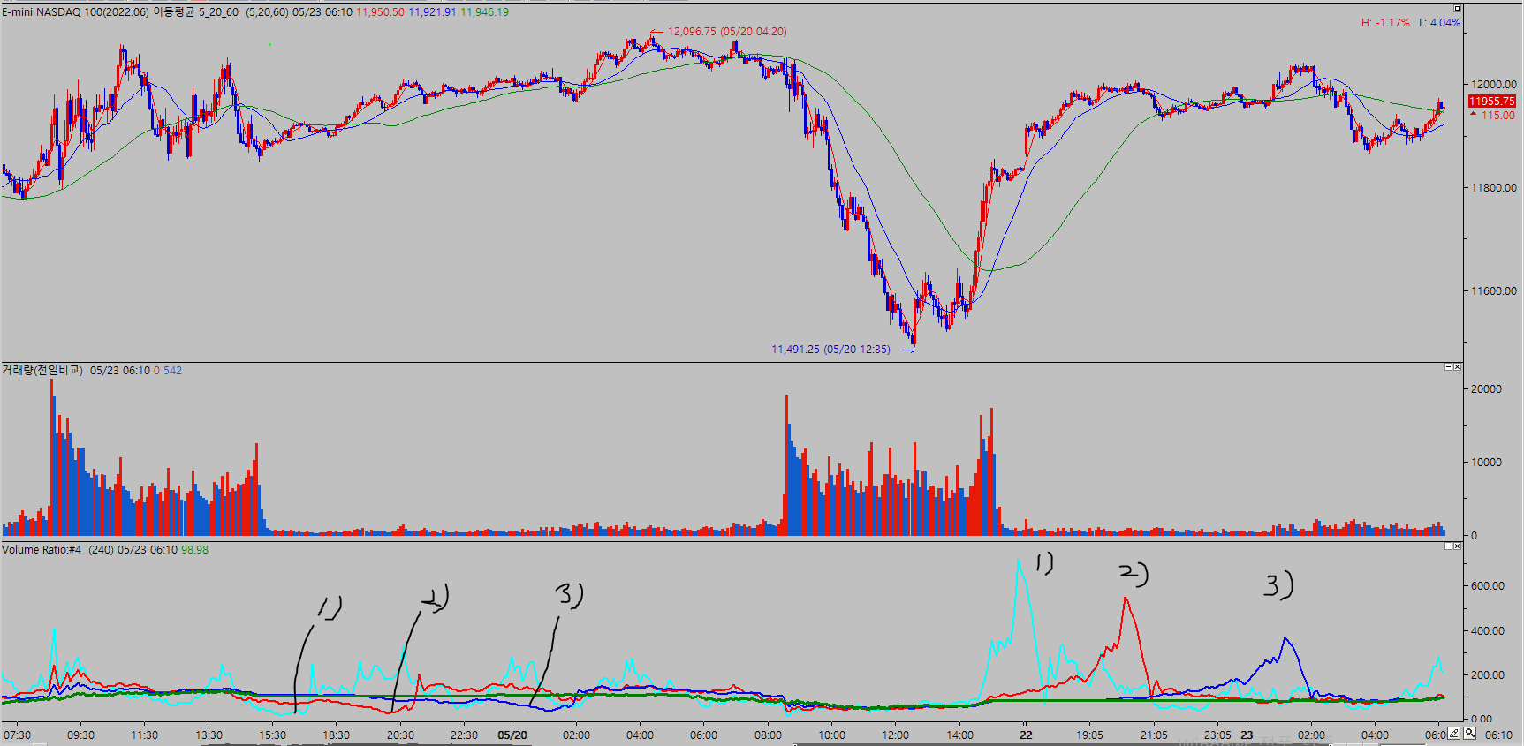
Task: Minimize the Volume Ratio panel
Action: [x=1448, y=546]
